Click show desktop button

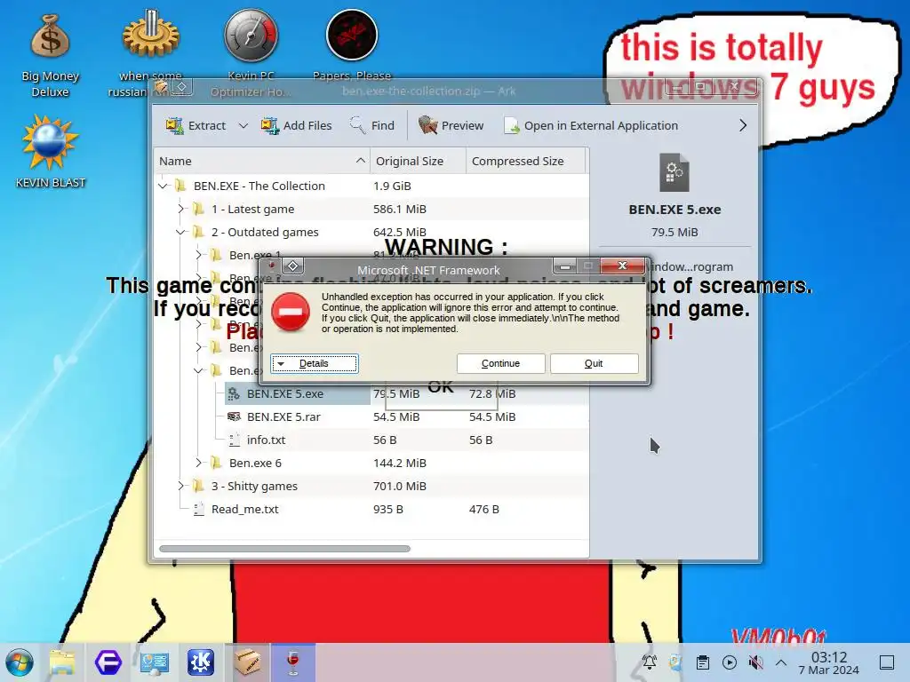coord(887,662)
